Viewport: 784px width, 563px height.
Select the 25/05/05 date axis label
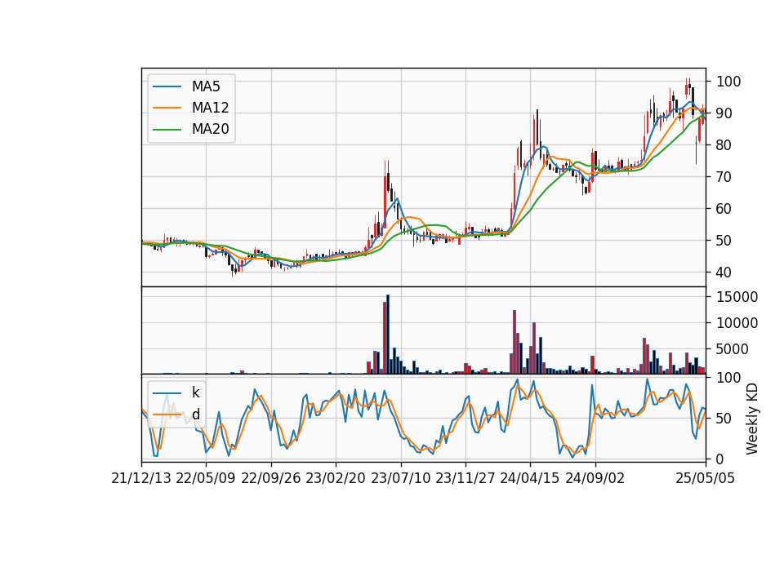(706, 478)
